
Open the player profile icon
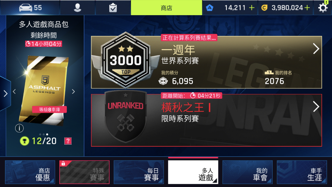77,8
